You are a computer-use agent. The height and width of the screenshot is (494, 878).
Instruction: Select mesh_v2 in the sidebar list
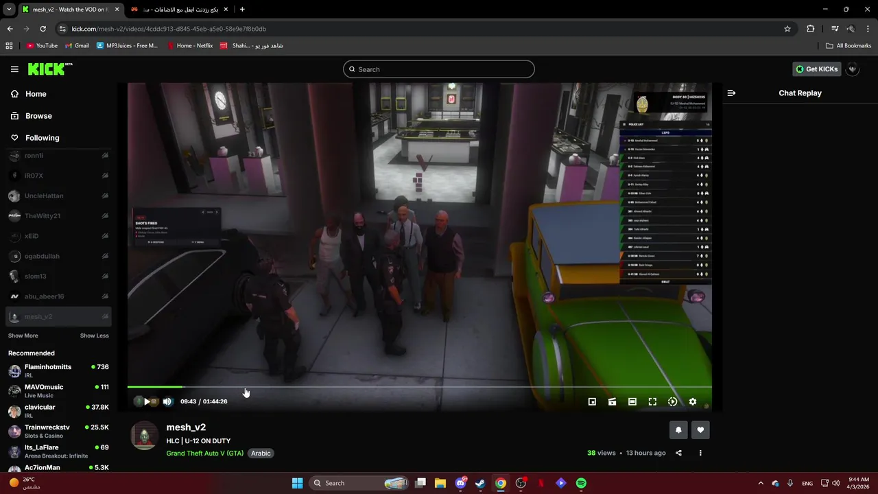(58, 316)
